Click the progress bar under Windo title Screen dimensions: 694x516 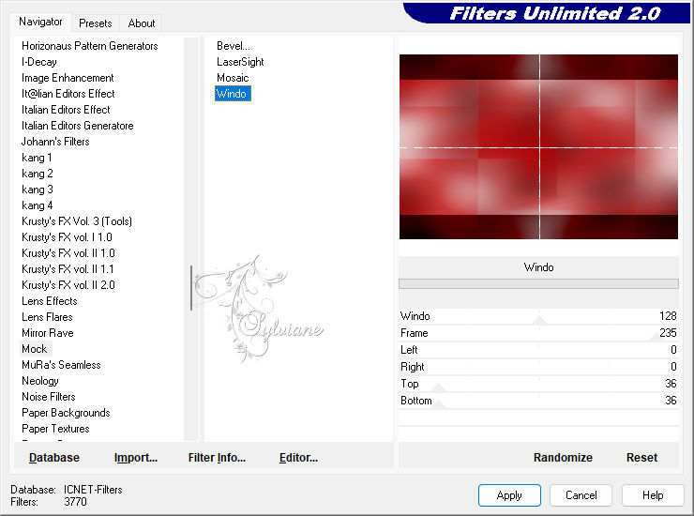pos(538,284)
